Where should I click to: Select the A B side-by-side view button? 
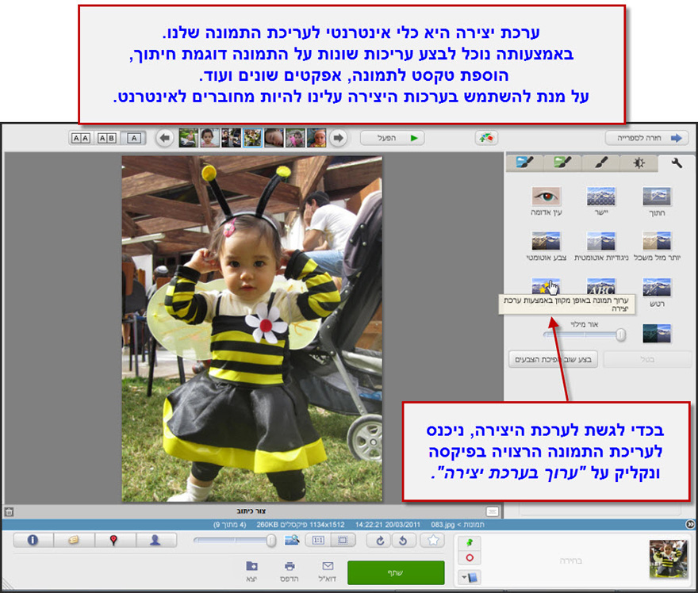coord(107,139)
